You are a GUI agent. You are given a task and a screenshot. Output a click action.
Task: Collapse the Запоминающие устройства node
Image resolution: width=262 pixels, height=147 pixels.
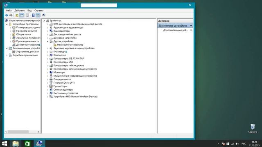pos(7,48)
